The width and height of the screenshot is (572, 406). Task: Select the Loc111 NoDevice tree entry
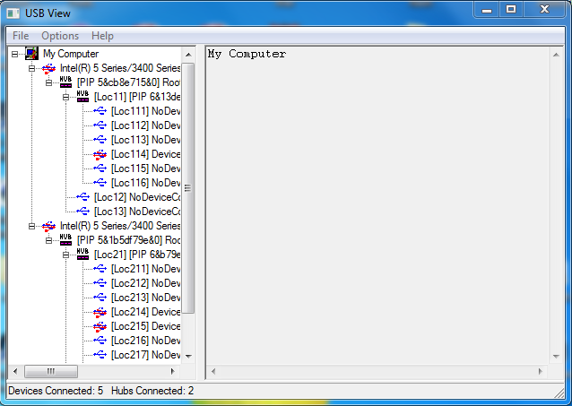145,111
